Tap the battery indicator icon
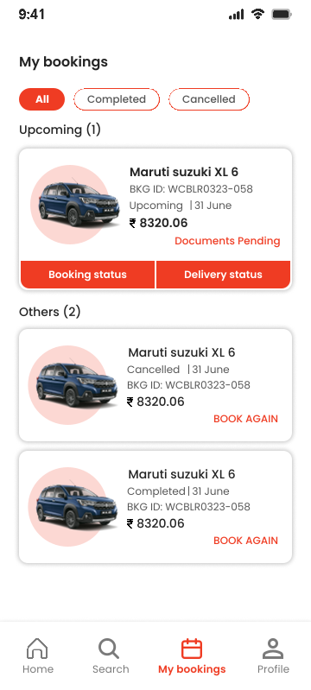 click(282, 14)
